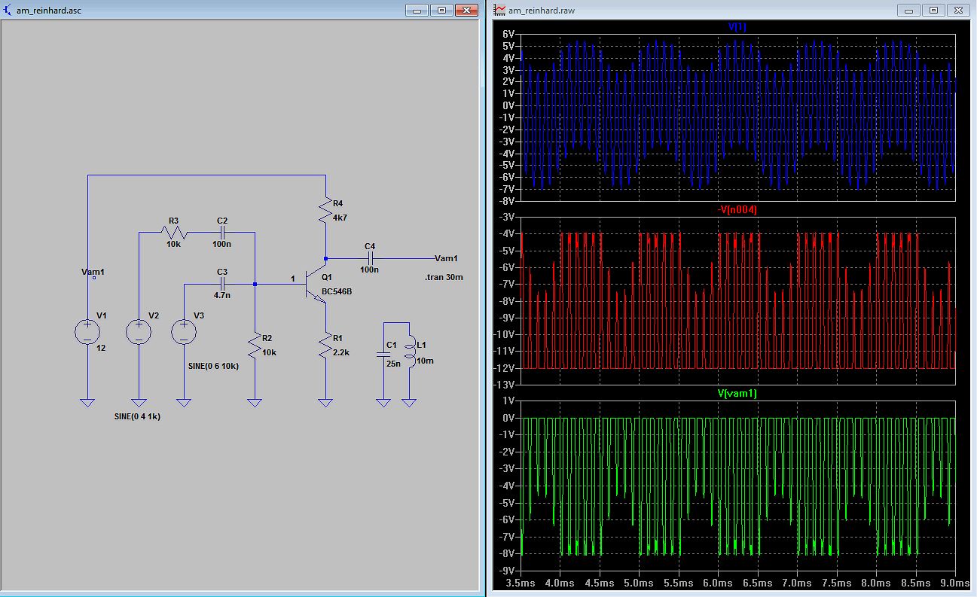Close the am_reinhard.raw waveform window

click(959, 11)
